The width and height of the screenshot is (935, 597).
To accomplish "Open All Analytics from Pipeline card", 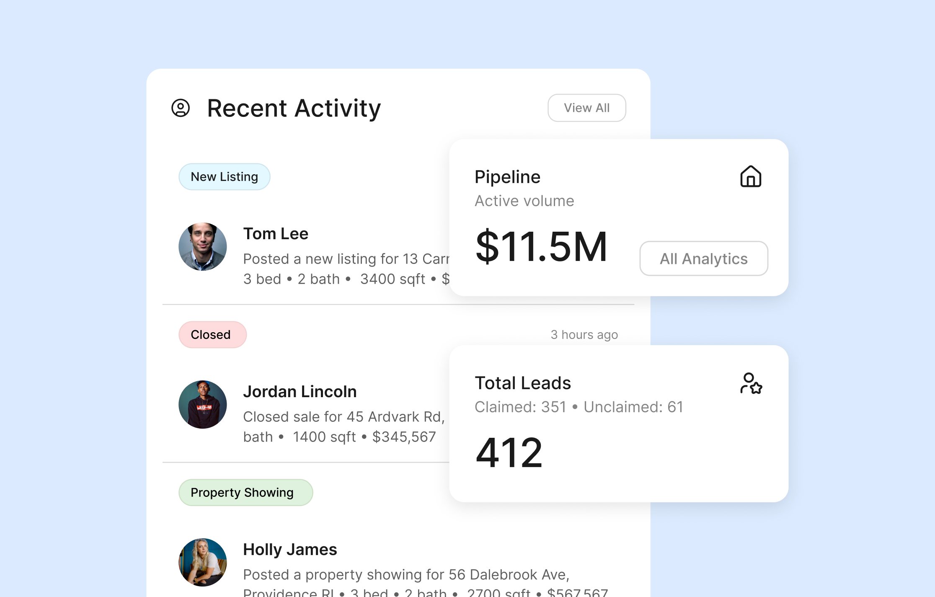I will point(703,258).
